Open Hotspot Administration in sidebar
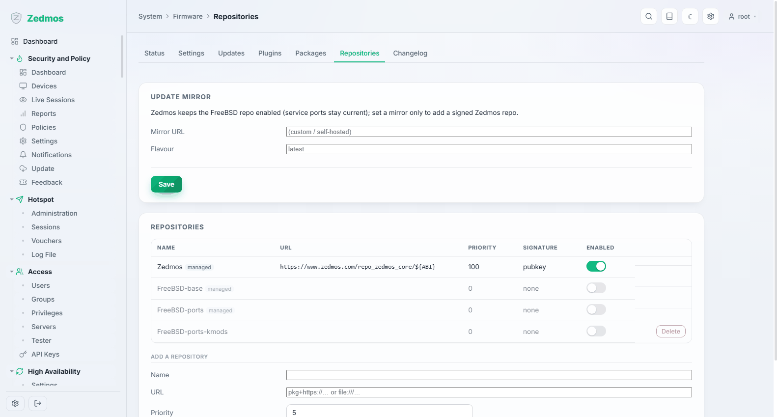Viewport: 778px width, 417px height. pos(55,213)
